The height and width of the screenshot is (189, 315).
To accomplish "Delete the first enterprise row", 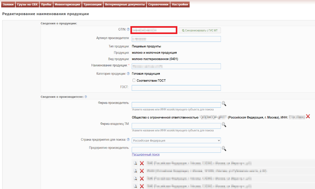I will point(142,163).
